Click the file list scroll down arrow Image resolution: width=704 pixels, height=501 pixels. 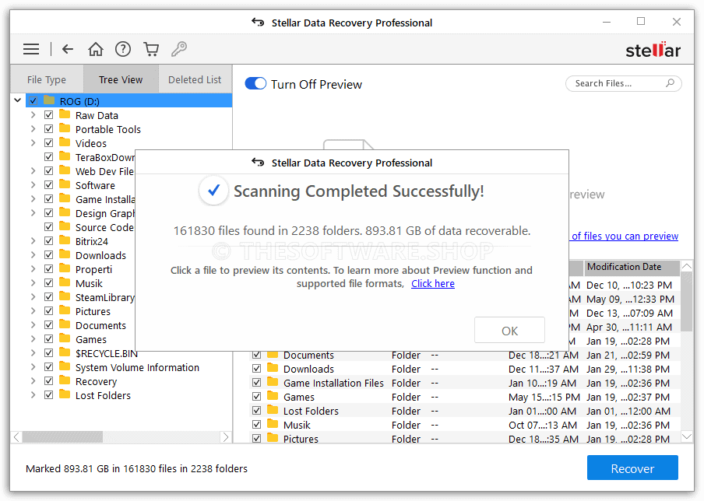pyautogui.click(x=687, y=436)
